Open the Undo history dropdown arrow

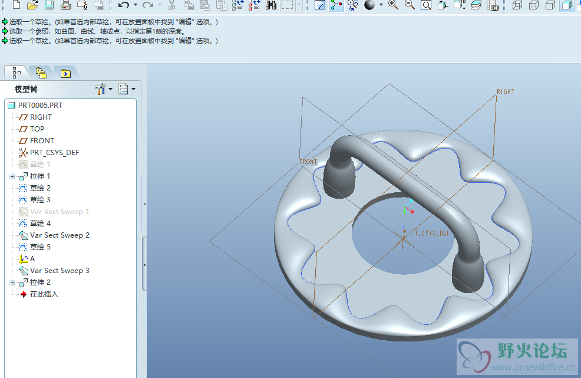coord(136,5)
